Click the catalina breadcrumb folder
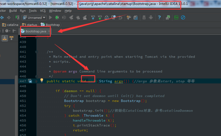This screenshot has width=221, height=136. (10, 25)
